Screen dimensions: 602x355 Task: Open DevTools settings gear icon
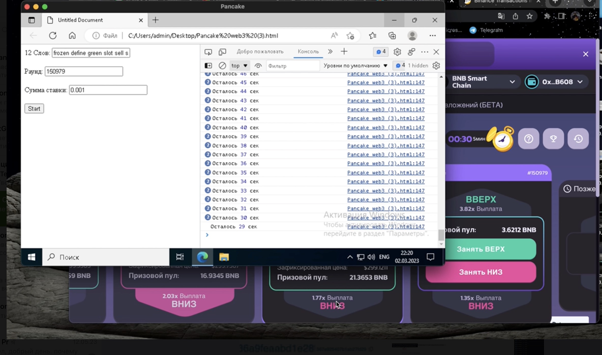(397, 52)
